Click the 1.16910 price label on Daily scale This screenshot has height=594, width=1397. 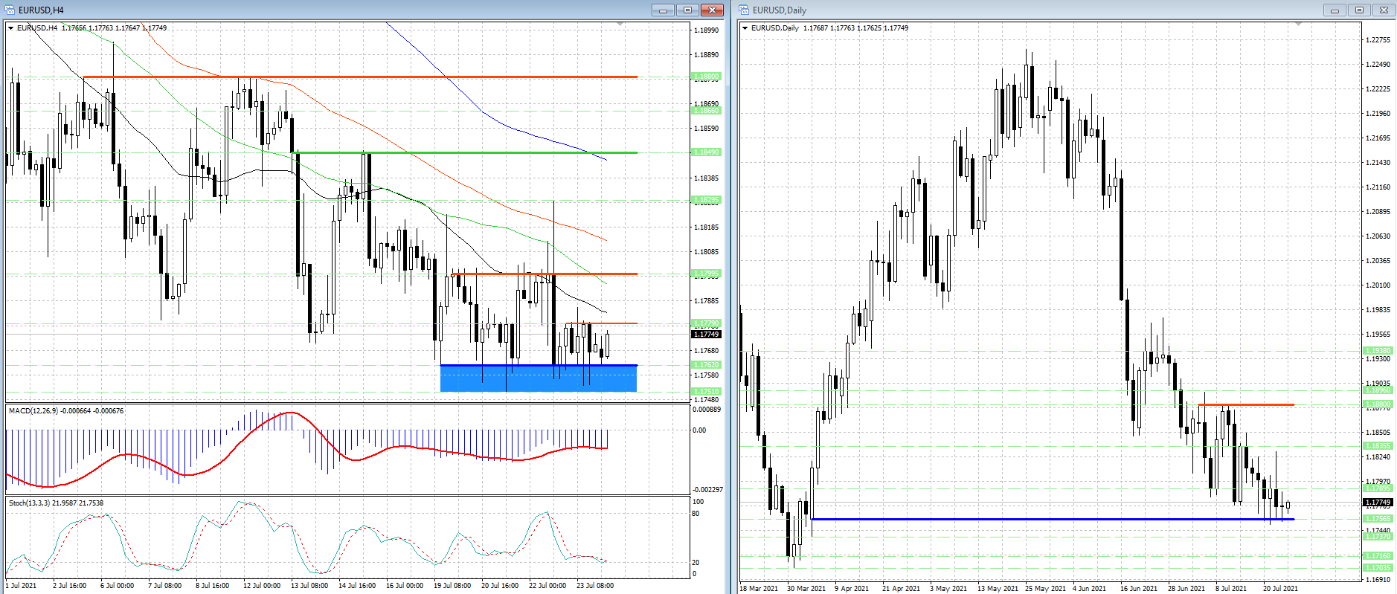coord(1378,579)
